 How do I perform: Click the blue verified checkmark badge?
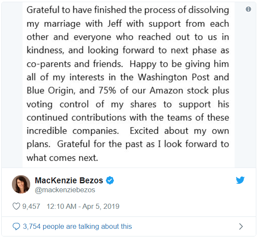click(x=110, y=180)
